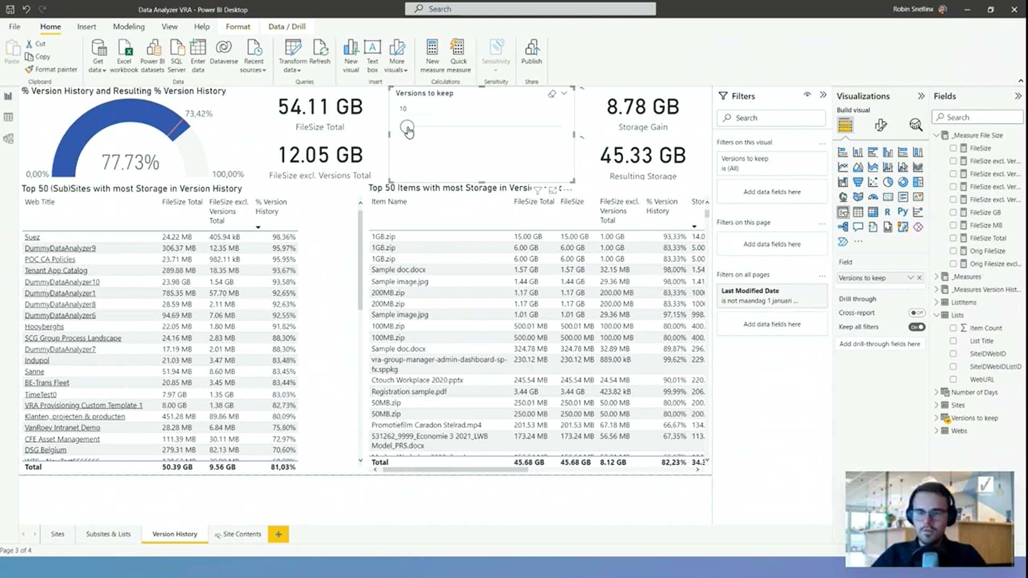The image size is (1028, 578).
Task: Open the SQL Server data source
Action: (x=177, y=56)
